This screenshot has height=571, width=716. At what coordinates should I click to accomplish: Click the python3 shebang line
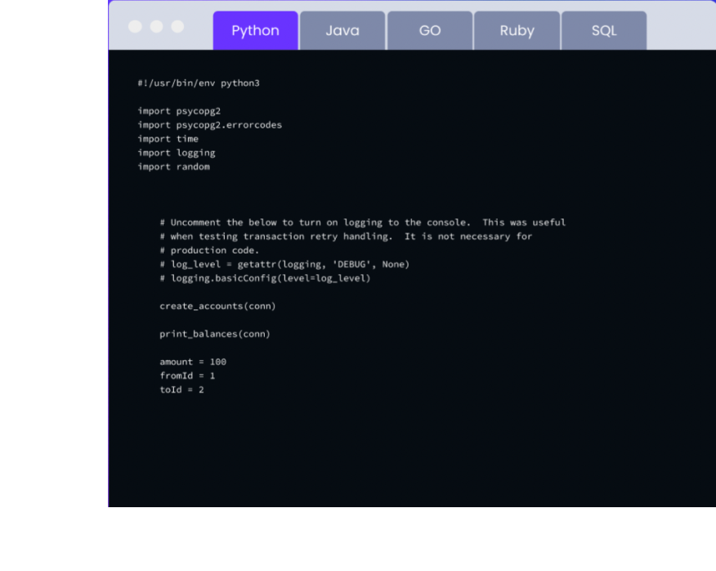pos(199,83)
